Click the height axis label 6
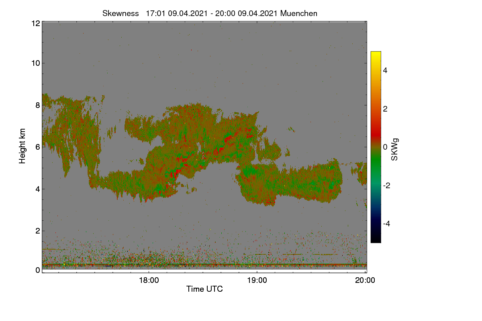The width and height of the screenshot is (482, 321). coord(37,147)
